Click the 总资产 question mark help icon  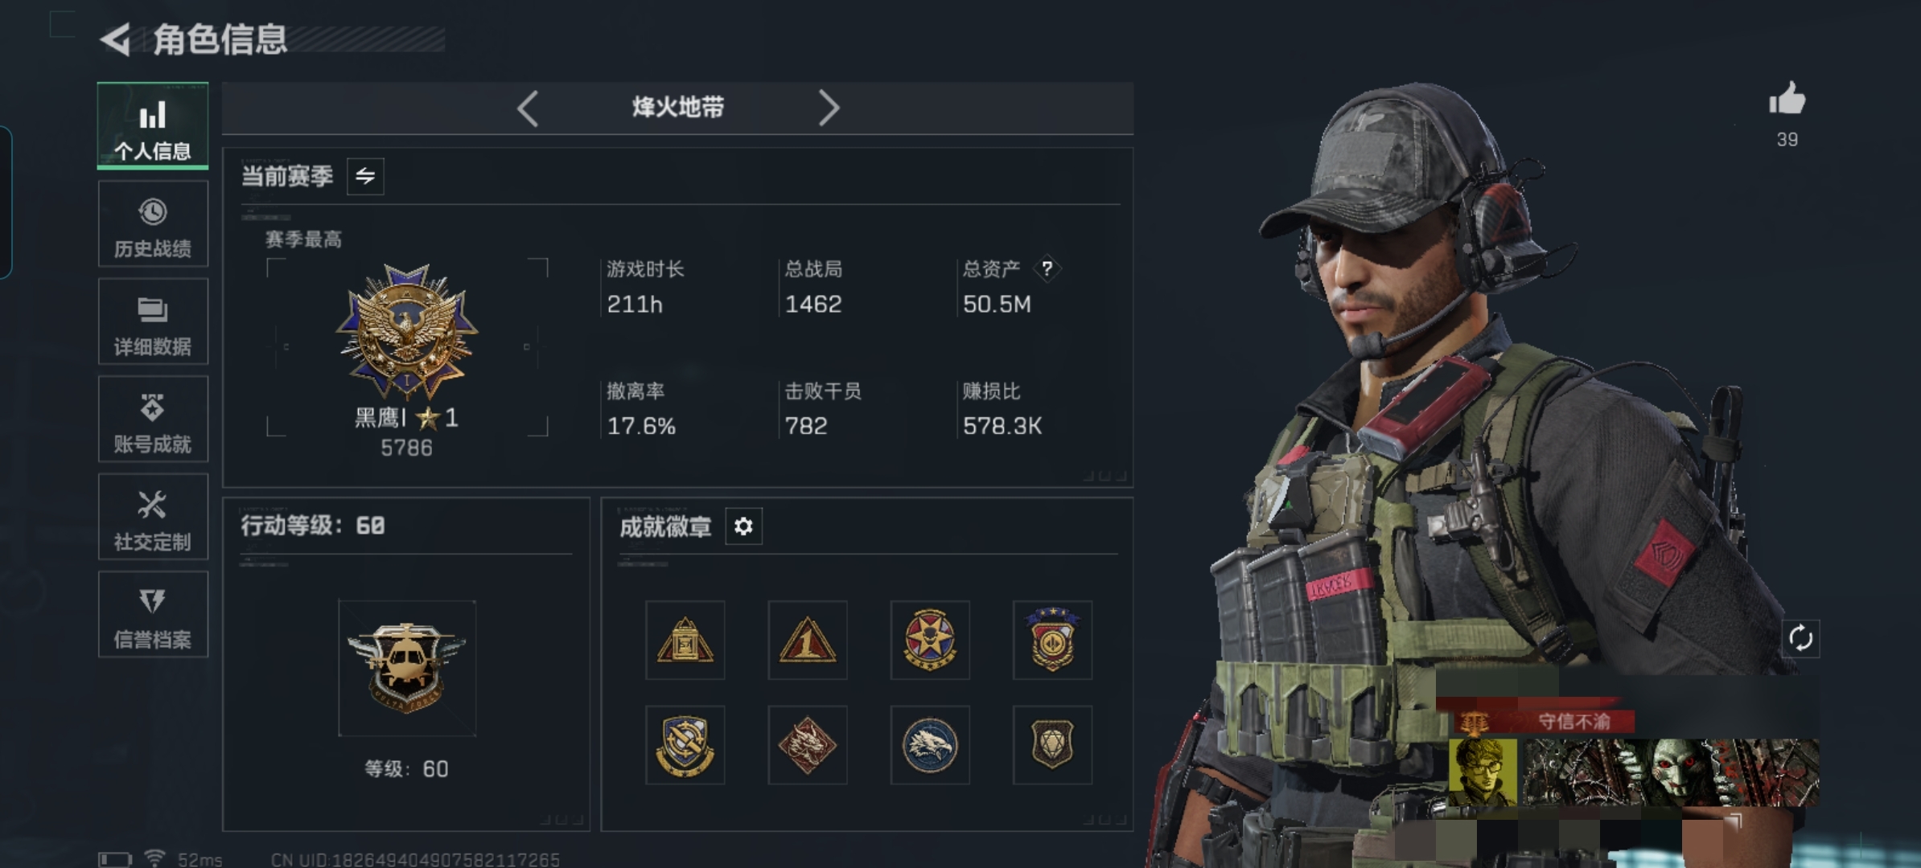point(1047,268)
